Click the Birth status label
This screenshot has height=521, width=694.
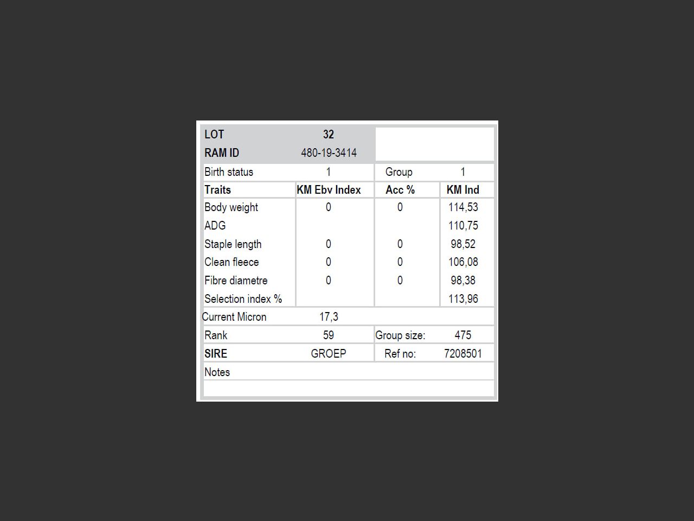(x=229, y=172)
